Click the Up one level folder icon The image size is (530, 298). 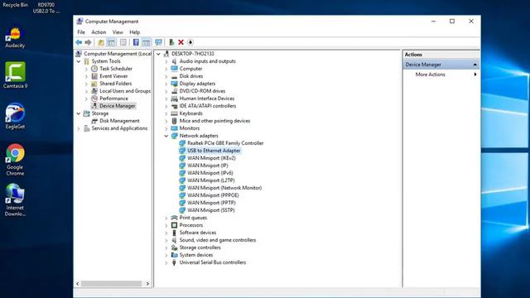[x=101, y=42]
